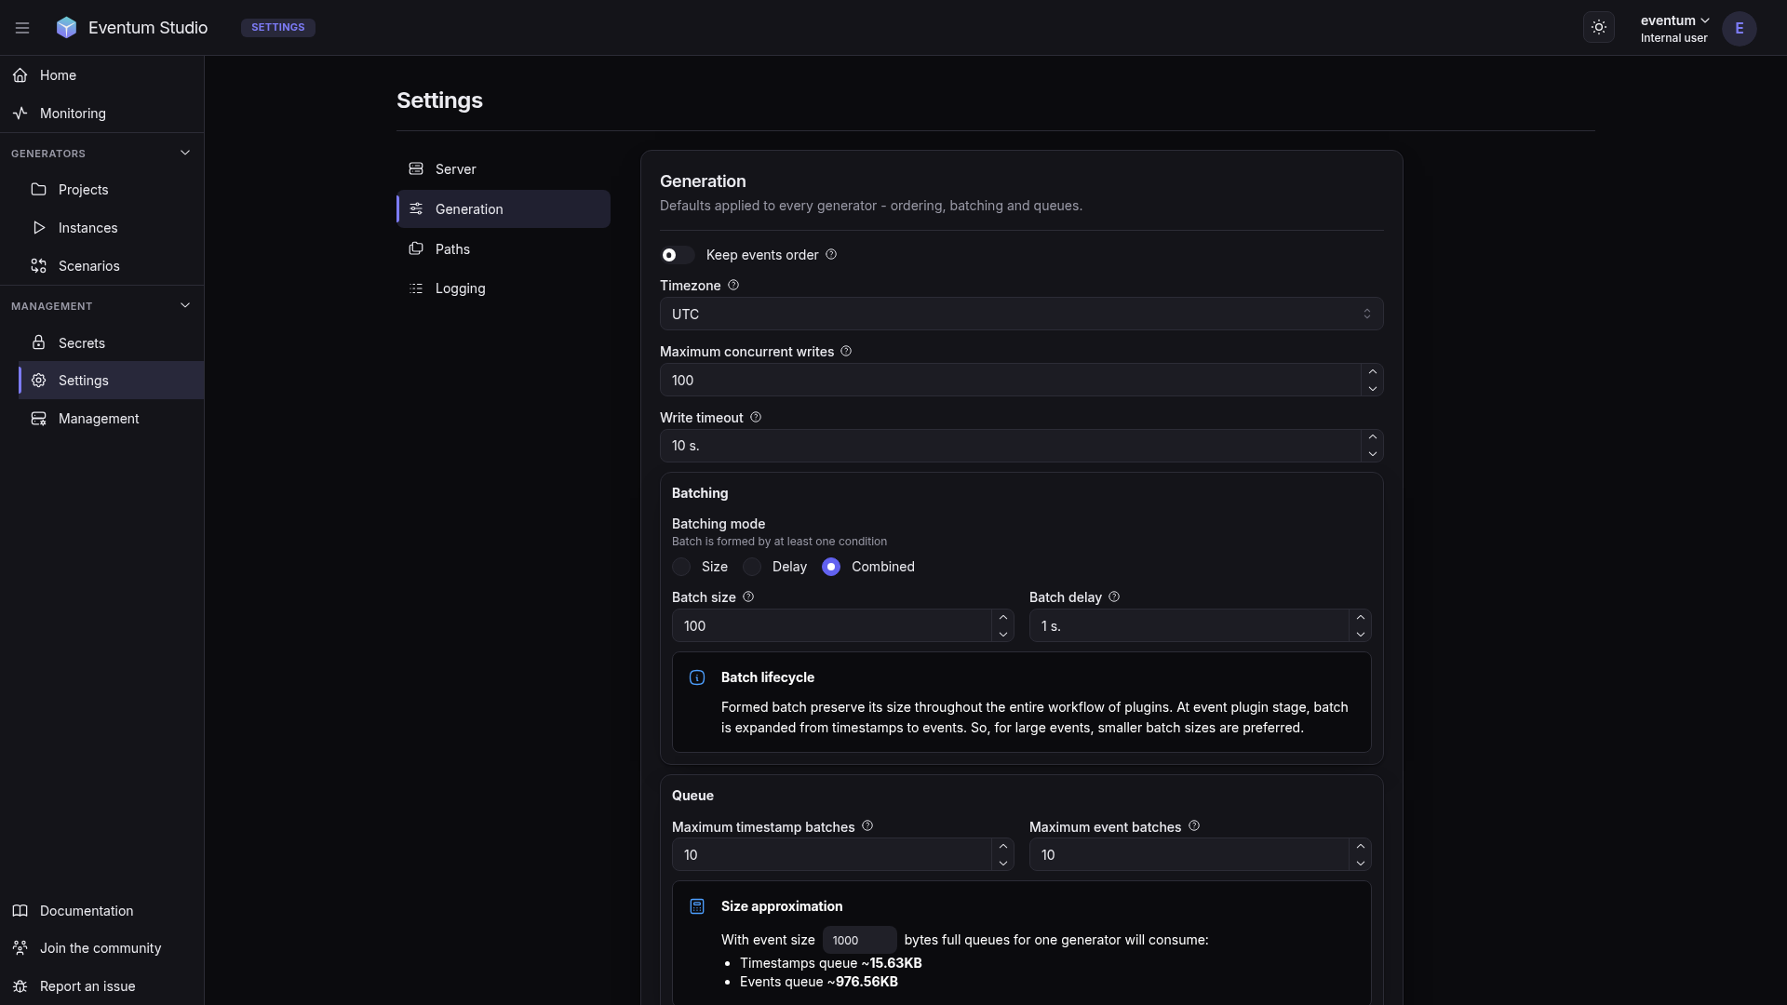
Task: Show help for Maximum timestamp batches
Action: (x=867, y=826)
